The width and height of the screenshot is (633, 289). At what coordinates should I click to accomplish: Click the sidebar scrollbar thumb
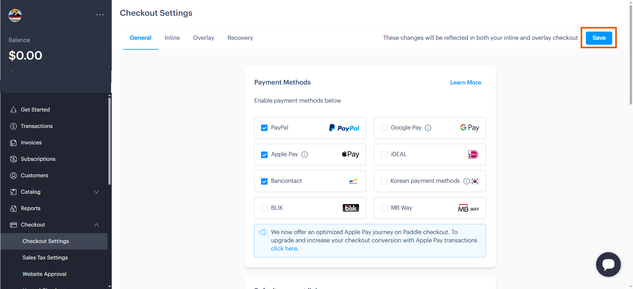pyautogui.click(x=109, y=141)
